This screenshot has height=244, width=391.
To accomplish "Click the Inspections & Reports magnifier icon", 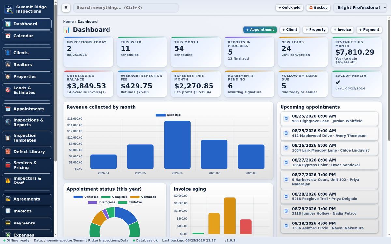I will tap(8, 122).
